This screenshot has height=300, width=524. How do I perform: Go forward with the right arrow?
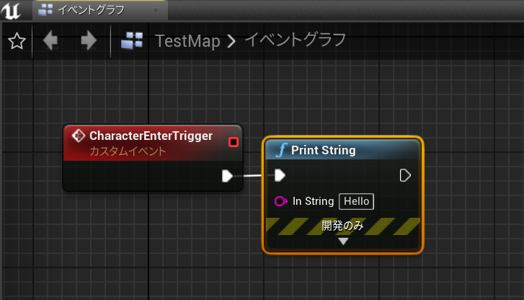pyautogui.click(x=89, y=40)
